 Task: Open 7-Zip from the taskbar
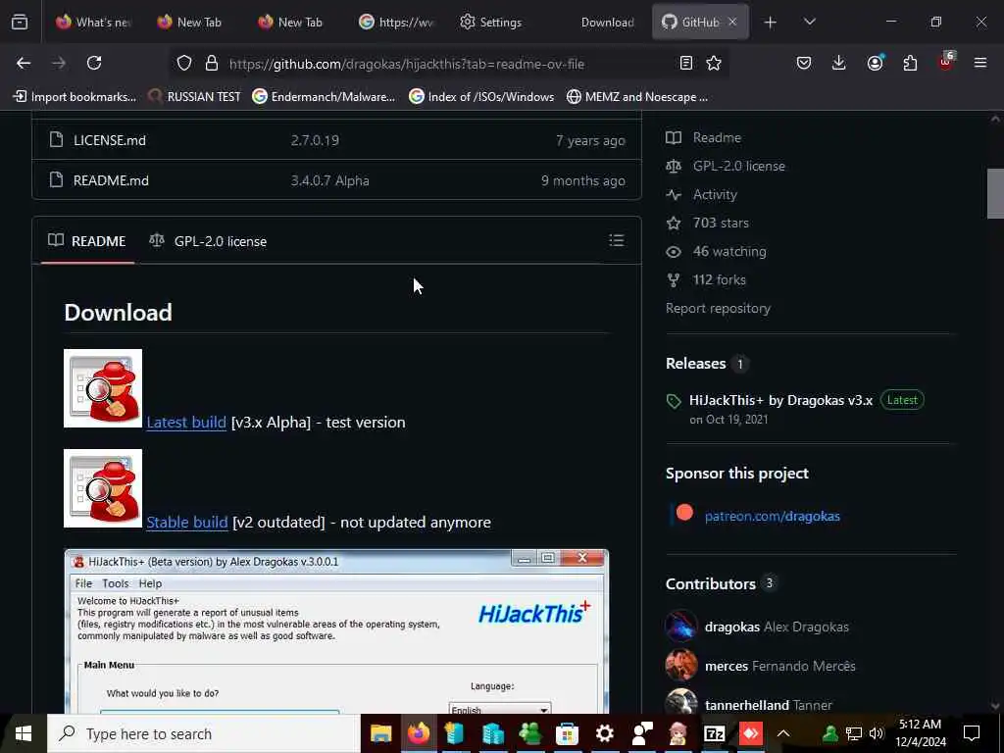click(714, 733)
